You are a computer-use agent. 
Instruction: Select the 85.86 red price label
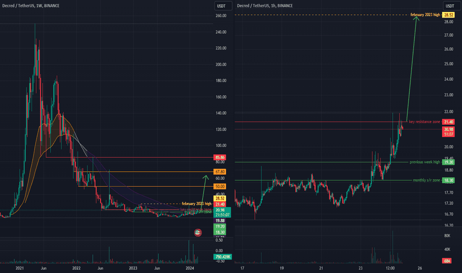[220, 157]
